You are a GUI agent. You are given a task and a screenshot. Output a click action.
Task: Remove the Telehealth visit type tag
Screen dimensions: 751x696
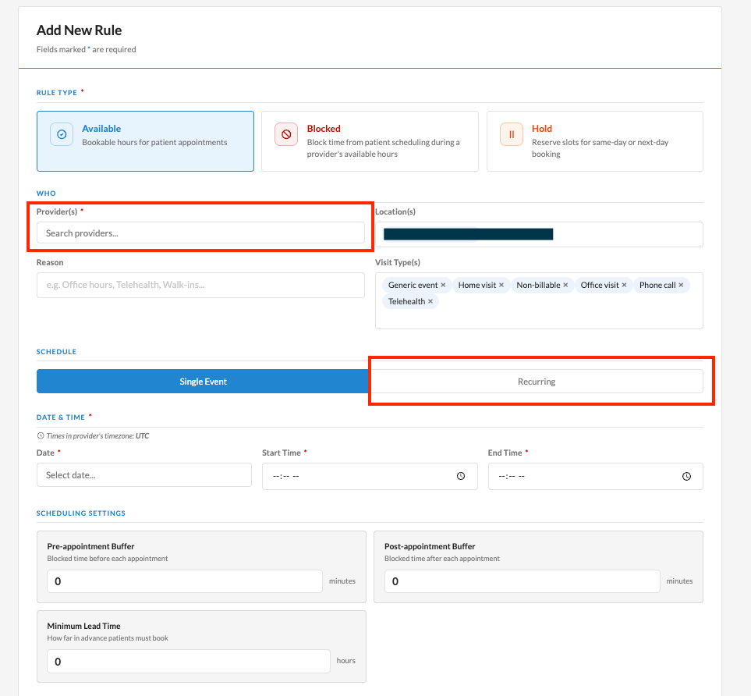click(x=430, y=301)
